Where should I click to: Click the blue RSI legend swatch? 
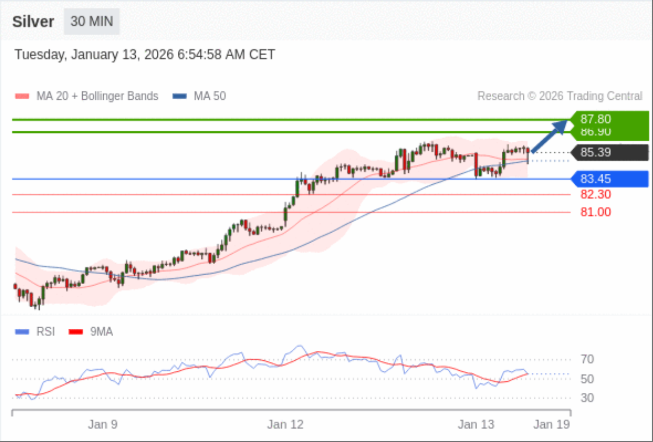[x=23, y=332]
